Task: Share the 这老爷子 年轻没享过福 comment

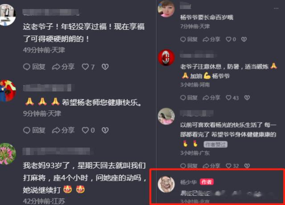Action: (x=63, y=67)
